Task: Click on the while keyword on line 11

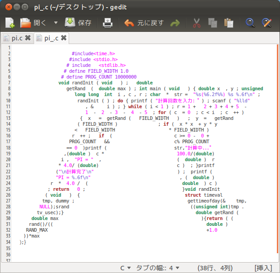Action: (135, 106)
